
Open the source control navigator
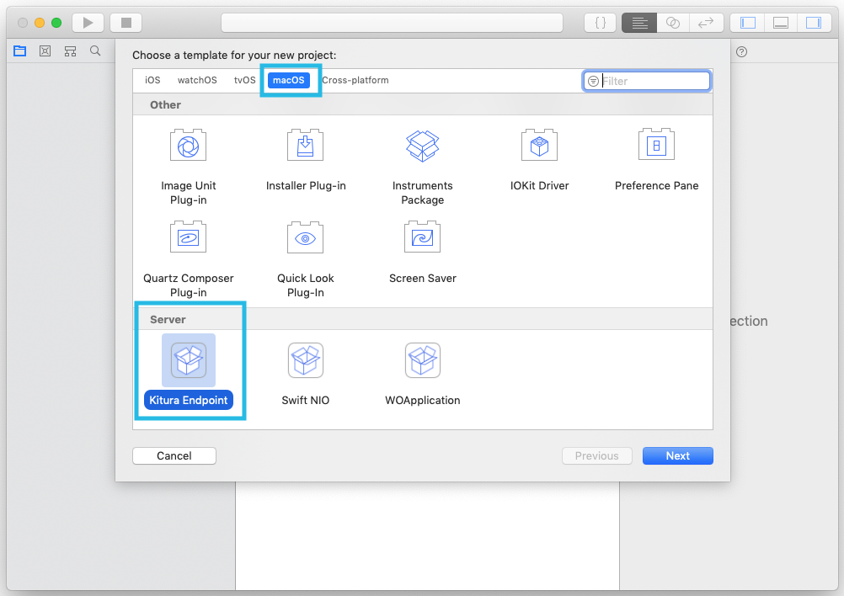(45, 51)
